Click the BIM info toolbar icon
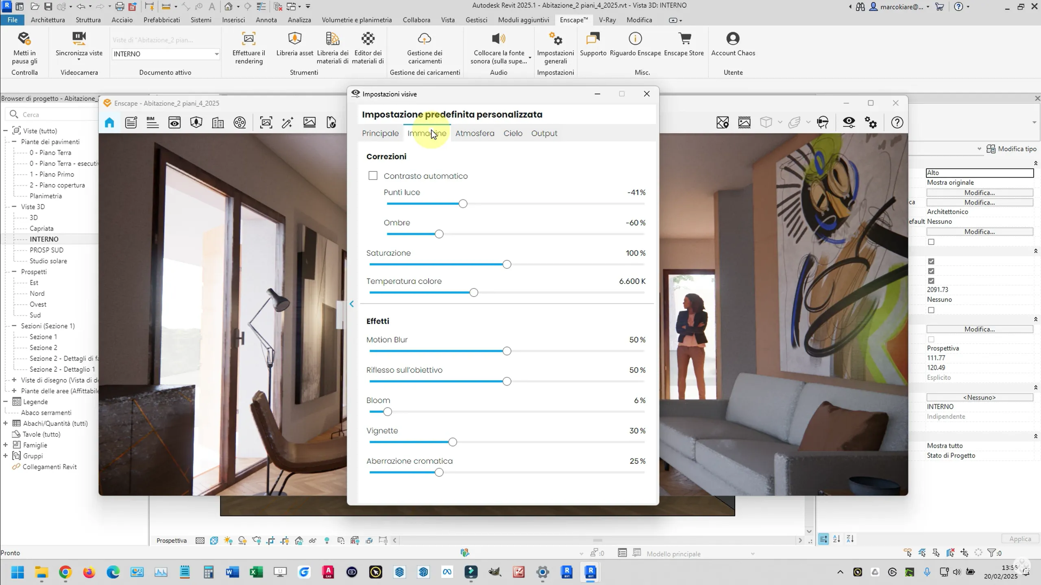Image resolution: width=1041 pixels, height=585 pixels. (x=152, y=123)
